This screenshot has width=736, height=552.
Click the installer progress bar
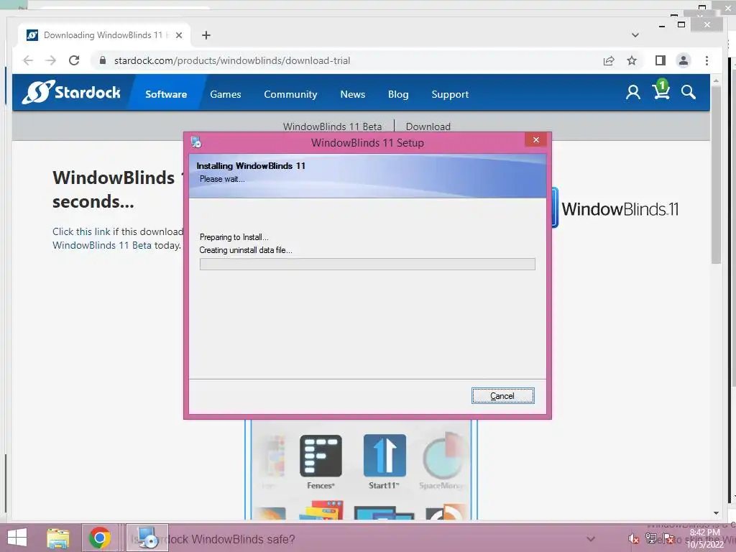pyautogui.click(x=367, y=264)
